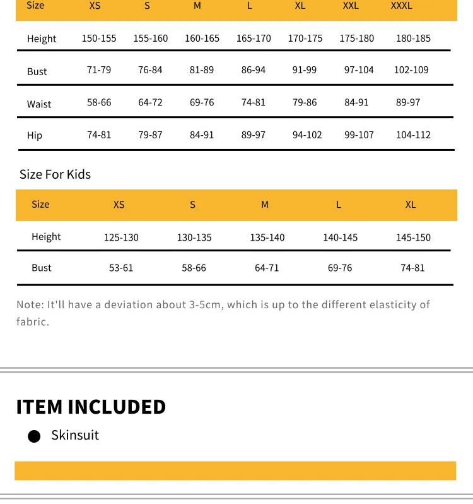
Task: Select the adult waist value 58-66
Action: (x=99, y=102)
